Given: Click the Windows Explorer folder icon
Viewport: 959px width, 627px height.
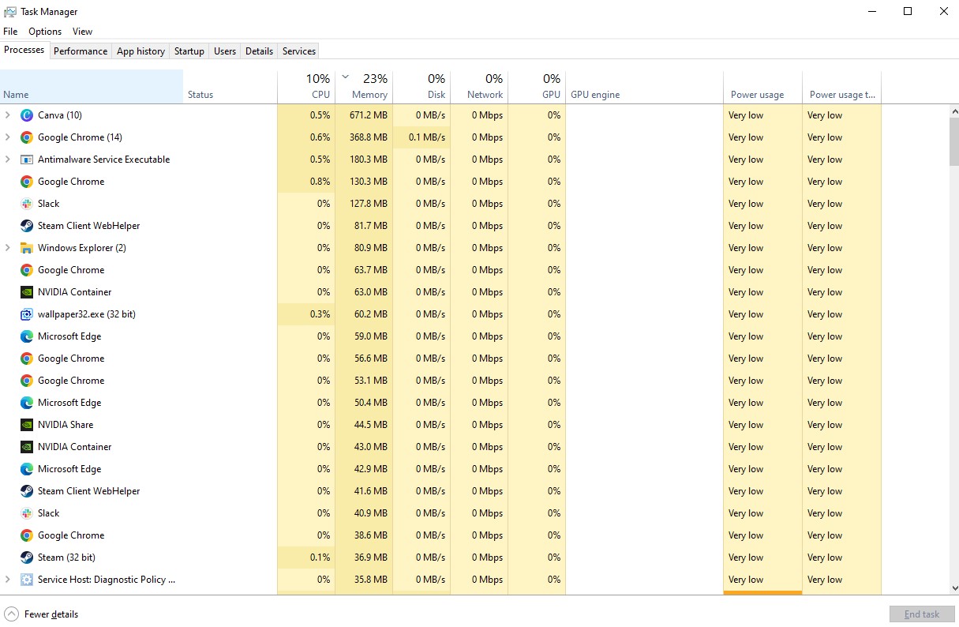Looking at the screenshot, I should pos(27,248).
